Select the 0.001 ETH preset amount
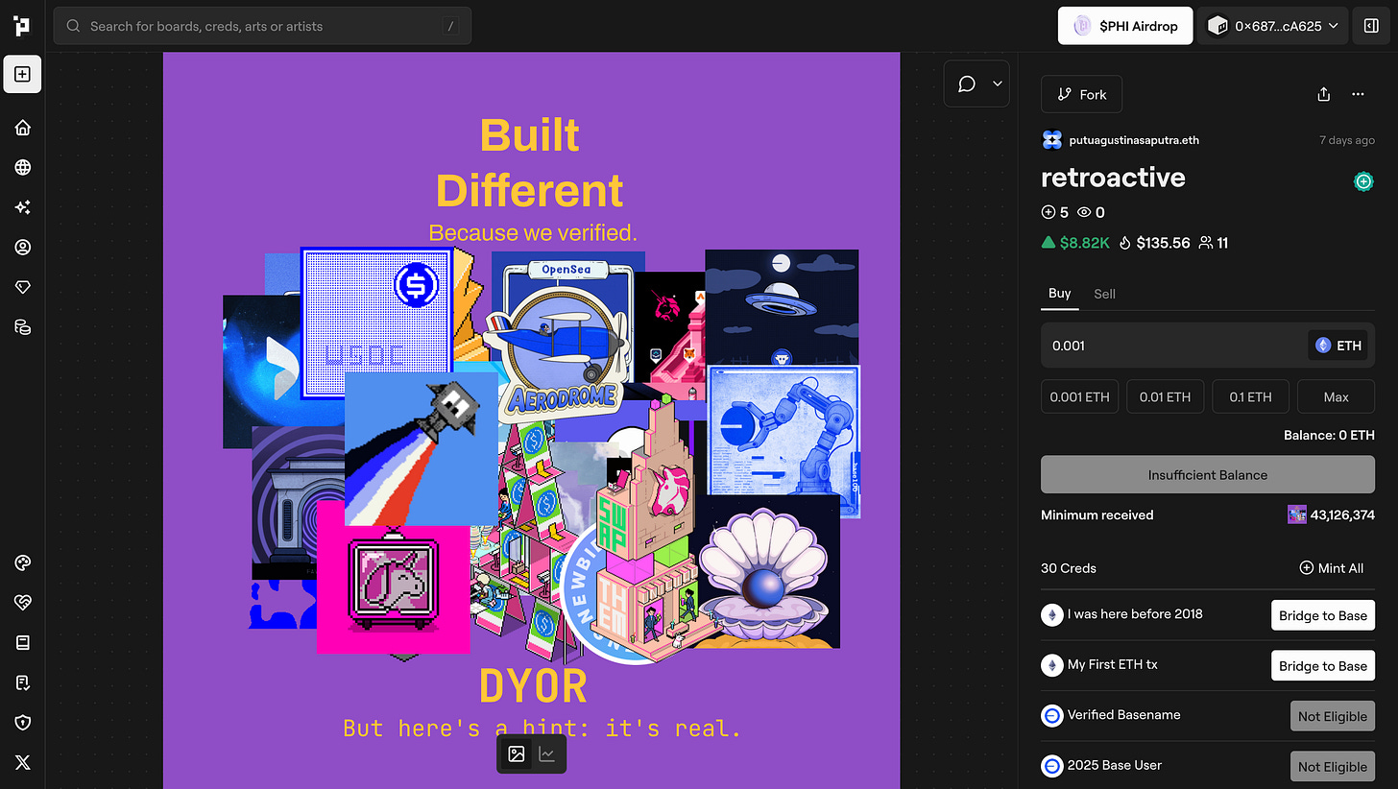This screenshot has width=1398, height=789. (x=1079, y=396)
